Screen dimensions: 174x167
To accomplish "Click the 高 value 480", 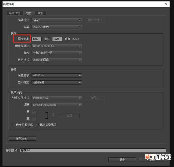I will click(34, 119).
